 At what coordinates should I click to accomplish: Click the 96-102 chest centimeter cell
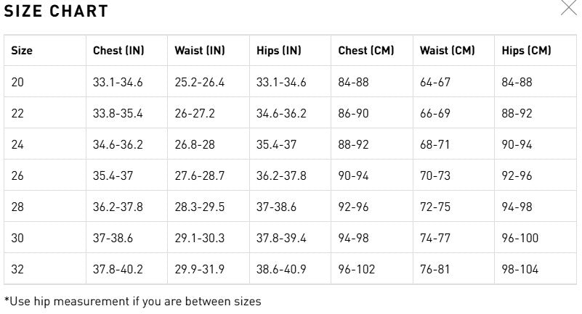tap(357, 270)
